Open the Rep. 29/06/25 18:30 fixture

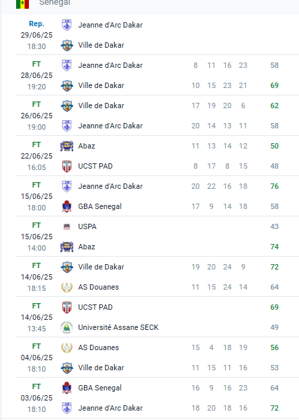click(36, 35)
